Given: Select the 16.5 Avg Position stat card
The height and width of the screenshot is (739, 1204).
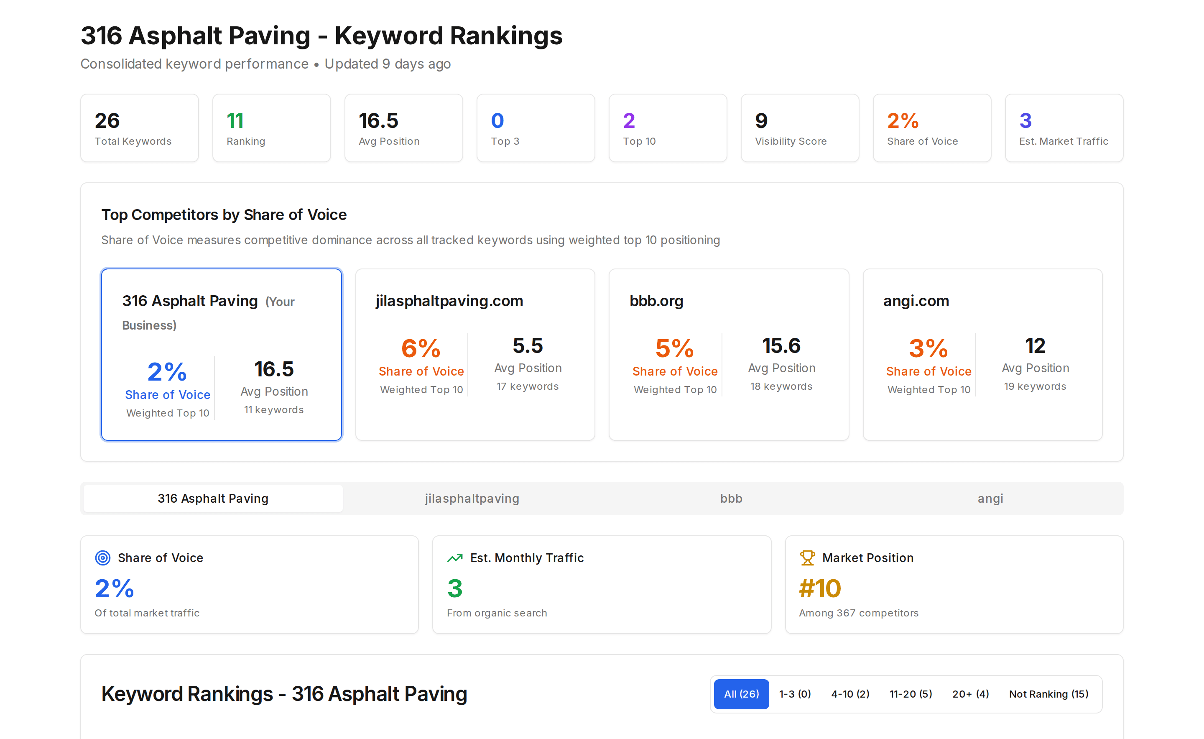Looking at the screenshot, I should point(403,128).
